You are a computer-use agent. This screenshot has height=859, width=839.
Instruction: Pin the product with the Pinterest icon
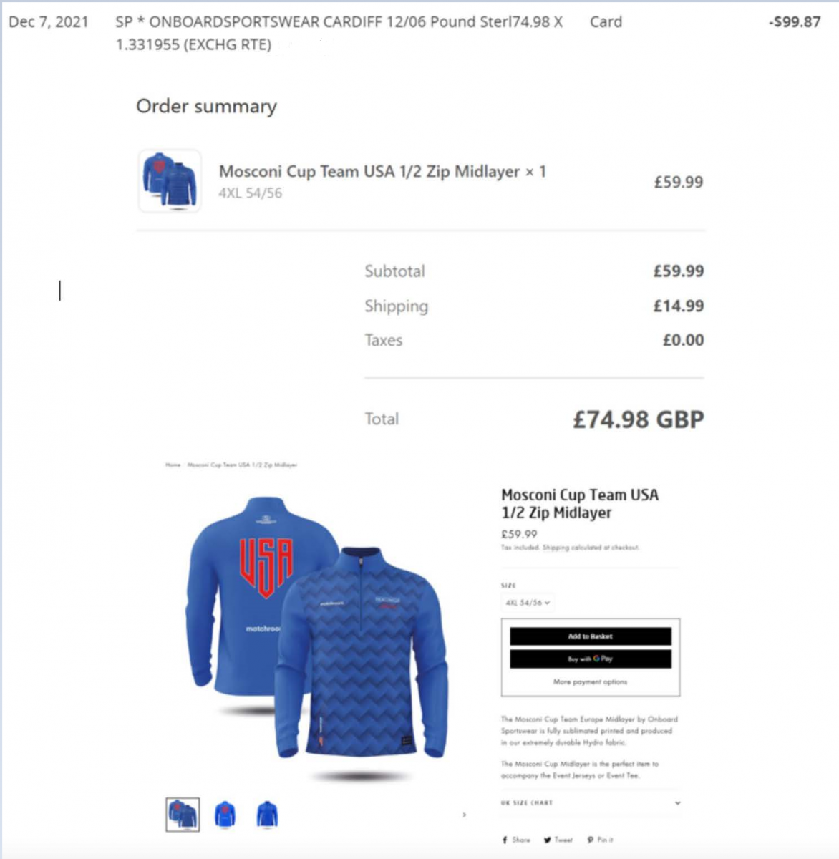(x=600, y=840)
